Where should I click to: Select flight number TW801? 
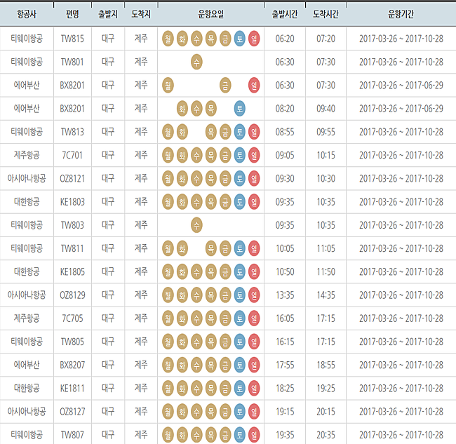[x=72, y=62]
